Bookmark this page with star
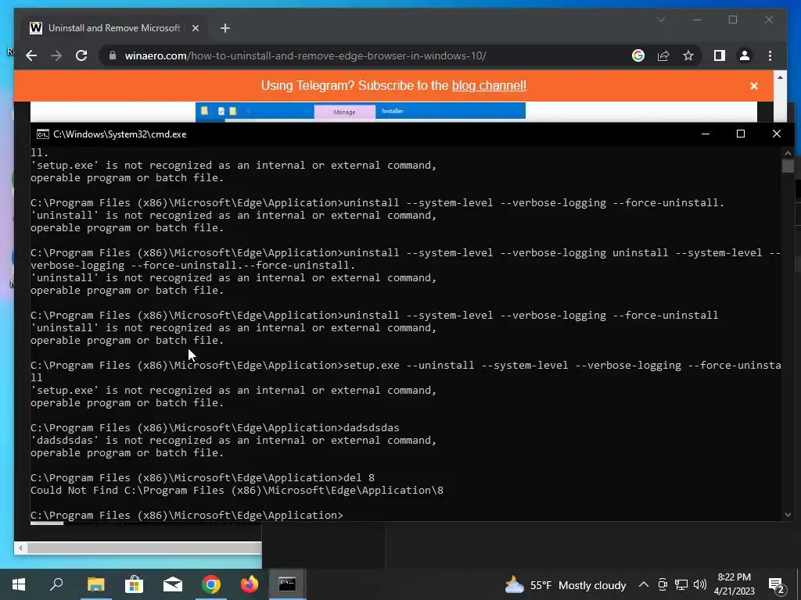801x600 pixels. coord(688,55)
